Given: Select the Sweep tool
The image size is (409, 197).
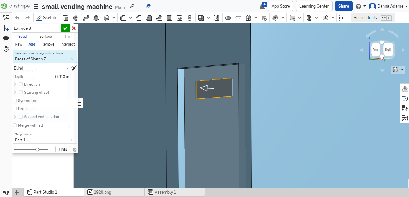Looking at the screenshot, I should click(x=86, y=18).
